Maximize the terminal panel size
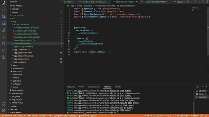The width and height of the screenshot is (209, 117). [203, 87]
